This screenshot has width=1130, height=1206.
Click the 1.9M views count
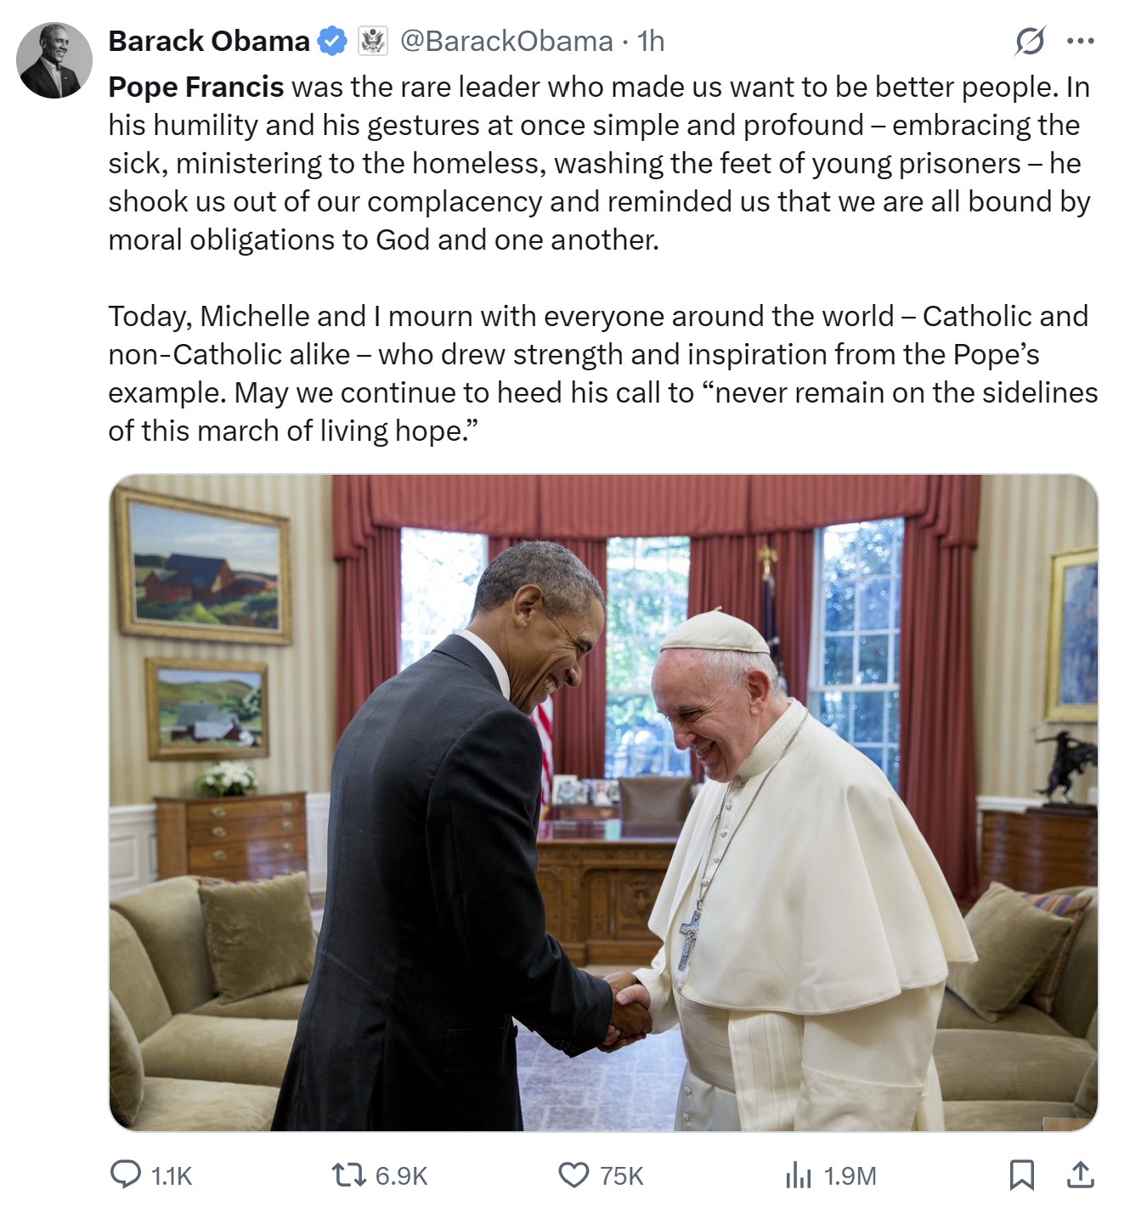pos(850,1176)
